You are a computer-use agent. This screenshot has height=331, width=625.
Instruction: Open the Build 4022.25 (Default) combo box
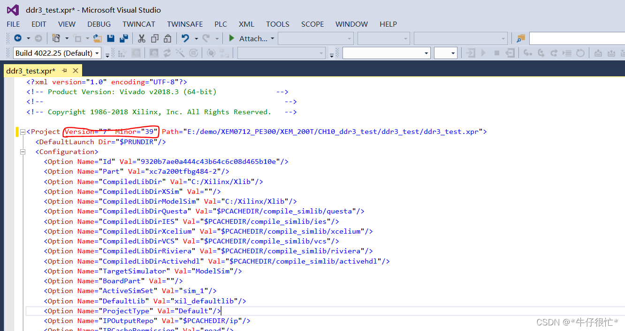tap(57, 53)
